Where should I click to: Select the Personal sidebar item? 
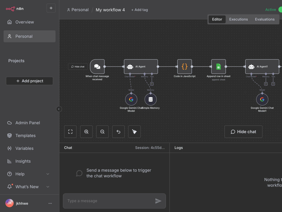(30, 36)
